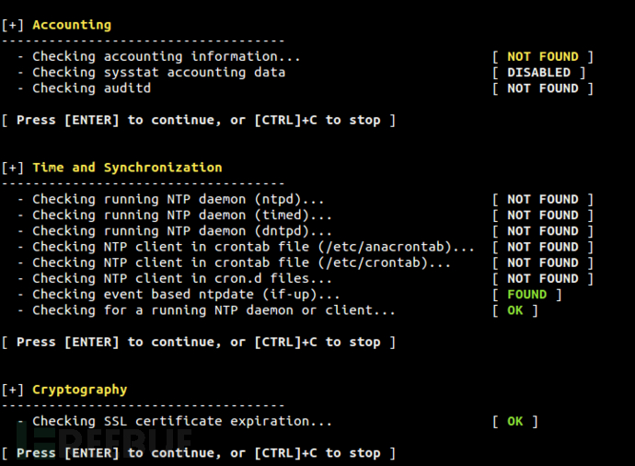635x466 pixels.
Task: Click the OK status for SSL certificate
Action: click(514, 422)
